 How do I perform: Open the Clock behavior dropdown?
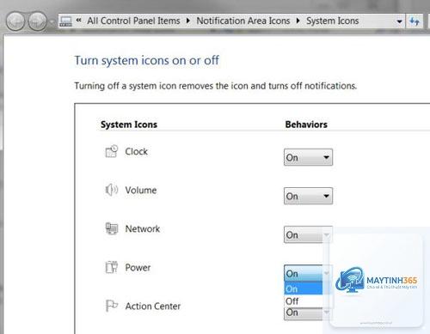point(308,157)
